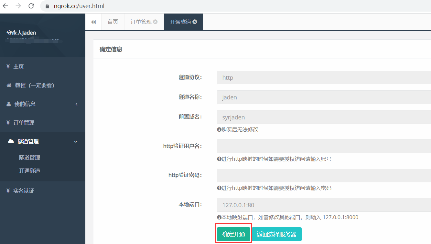Select the 开通隧道 submenu item

point(29,171)
